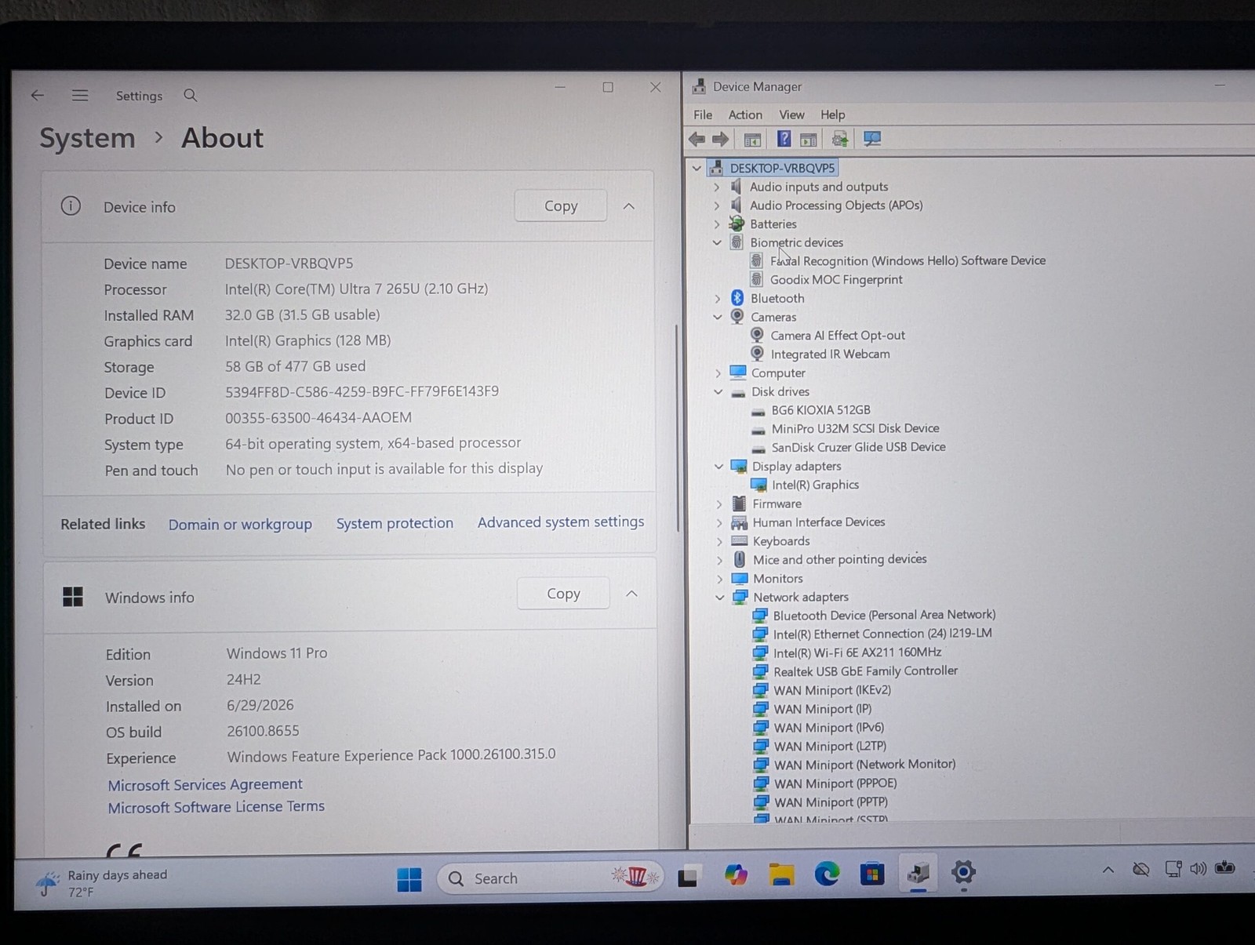
Task: Click the Settings gear on the taskbar
Action: (963, 872)
